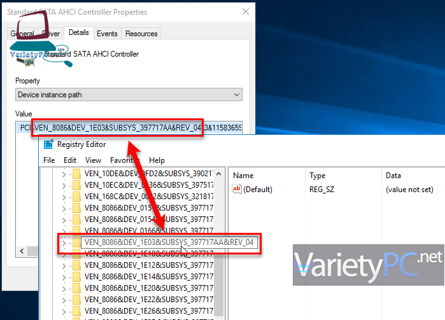Open the File menu in Registry Editor

click(49, 160)
